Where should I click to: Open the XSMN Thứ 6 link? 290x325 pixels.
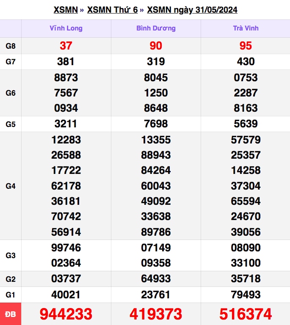(112, 10)
